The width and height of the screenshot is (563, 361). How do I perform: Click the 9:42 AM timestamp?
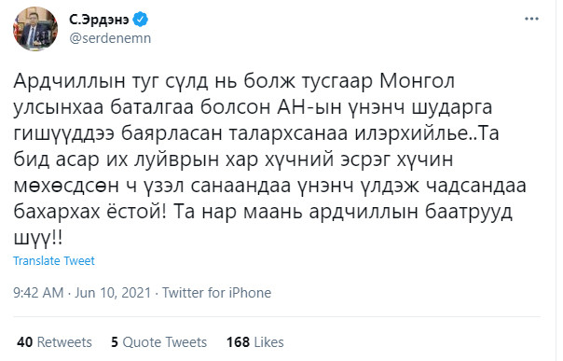[x=38, y=292]
